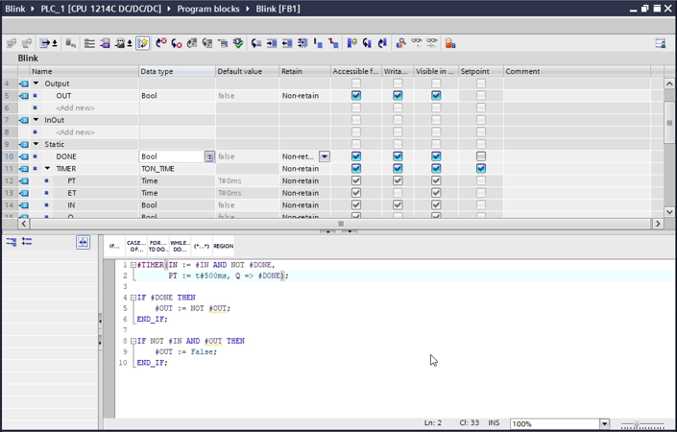Click the orange block icon in toolbar
Viewport: 677px width, 432px height.
click(x=449, y=43)
